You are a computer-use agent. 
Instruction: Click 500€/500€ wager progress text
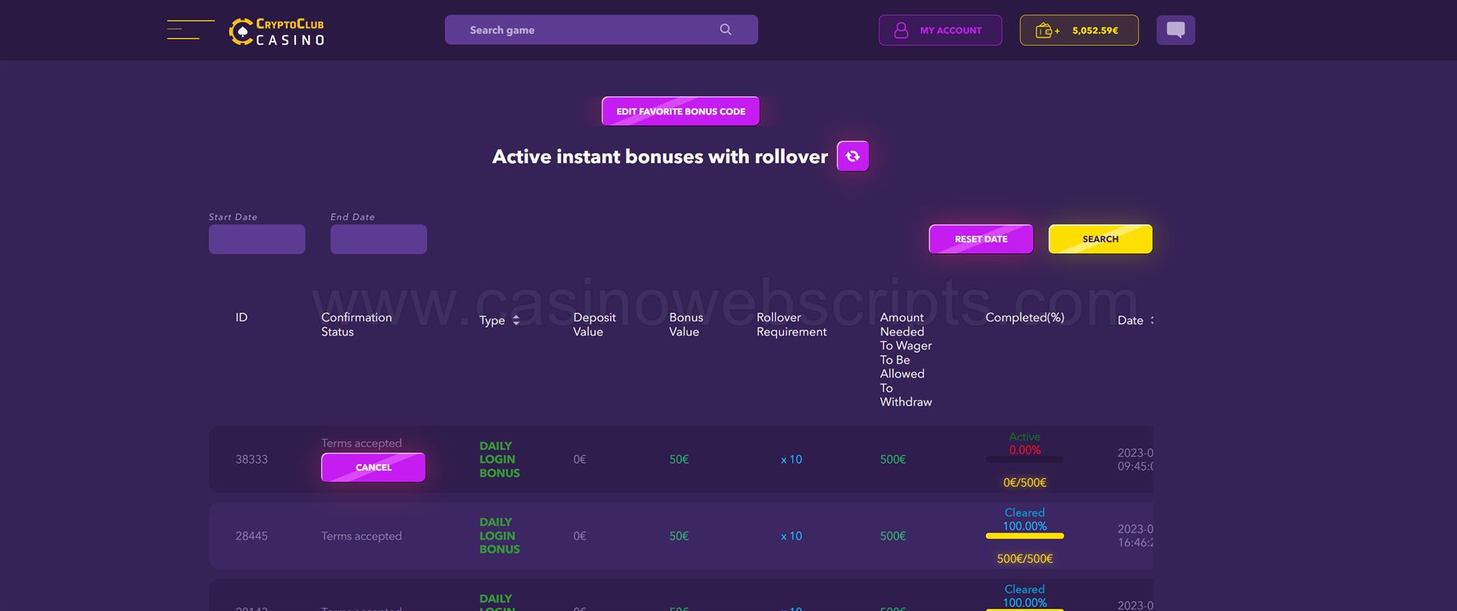[1024, 559]
